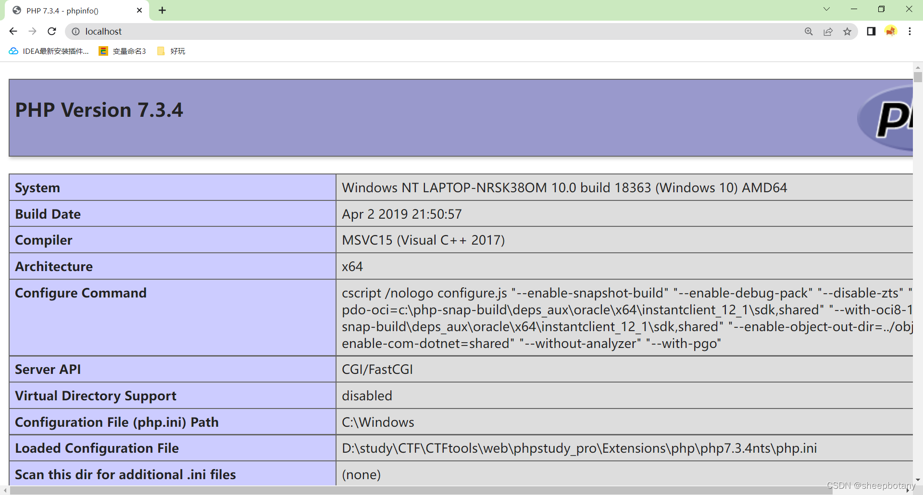Click the Configure Command label
The height and width of the screenshot is (495, 923).
point(81,293)
